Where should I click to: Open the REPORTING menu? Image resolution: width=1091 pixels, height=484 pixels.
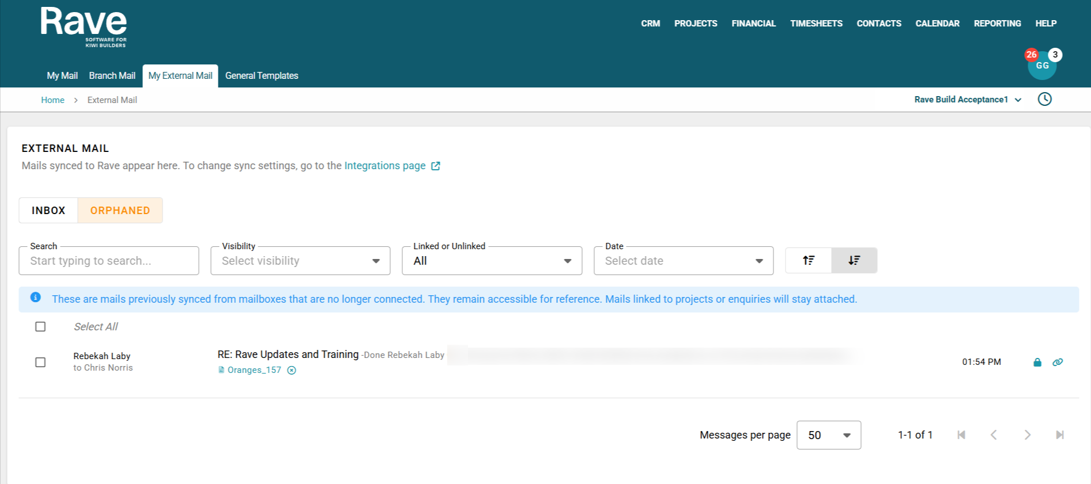(x=997, y=24)
